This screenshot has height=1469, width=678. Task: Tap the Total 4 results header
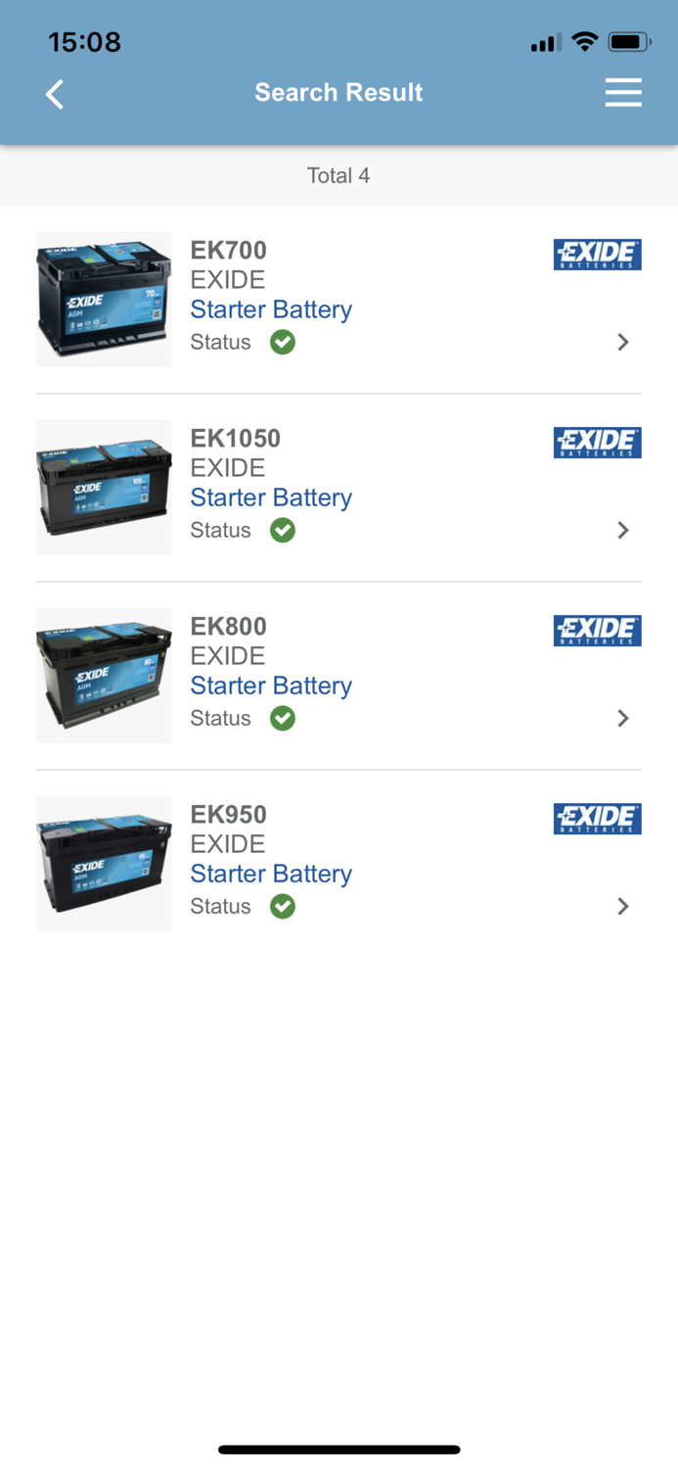(x=339, y=175)
